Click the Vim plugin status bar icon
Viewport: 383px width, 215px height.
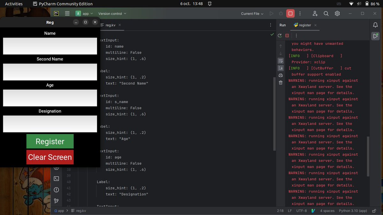tap(313, 211)
